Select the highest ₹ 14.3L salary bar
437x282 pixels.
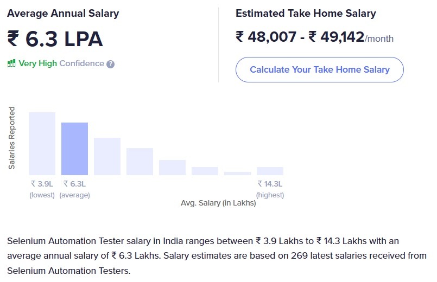(270, 171)
